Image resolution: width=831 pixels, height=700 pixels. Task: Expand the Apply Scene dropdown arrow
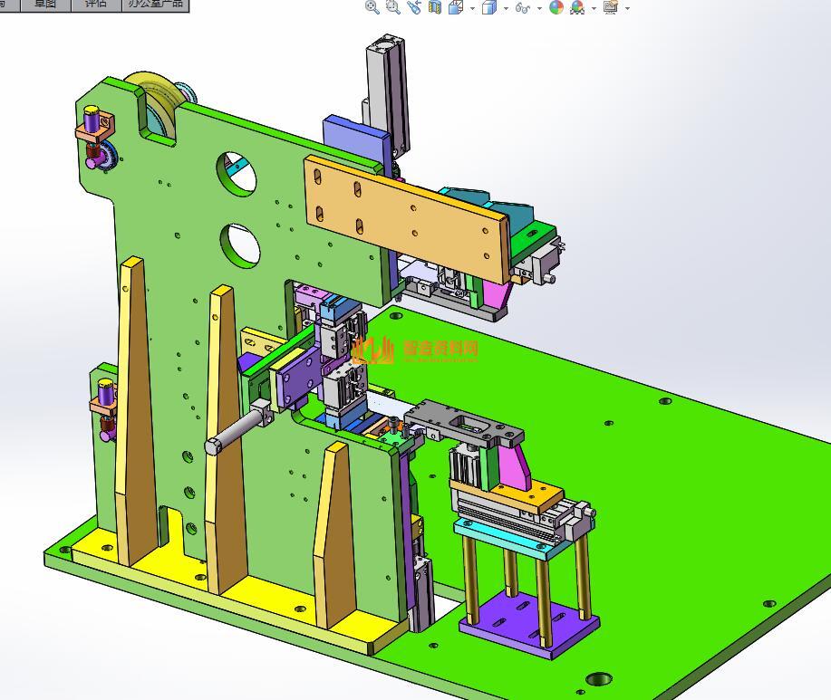(x=594, y=8)
